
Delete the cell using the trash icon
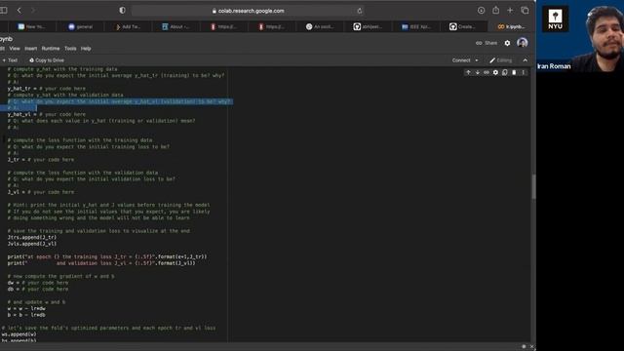514,72
